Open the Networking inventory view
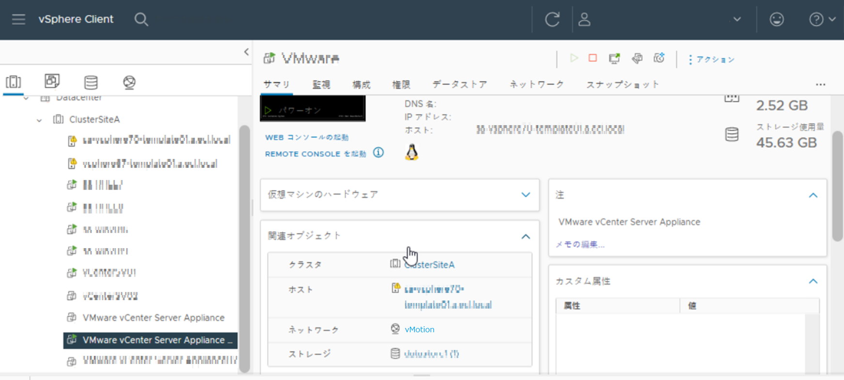Screen dimensions: 844x380 coord(129,82)
